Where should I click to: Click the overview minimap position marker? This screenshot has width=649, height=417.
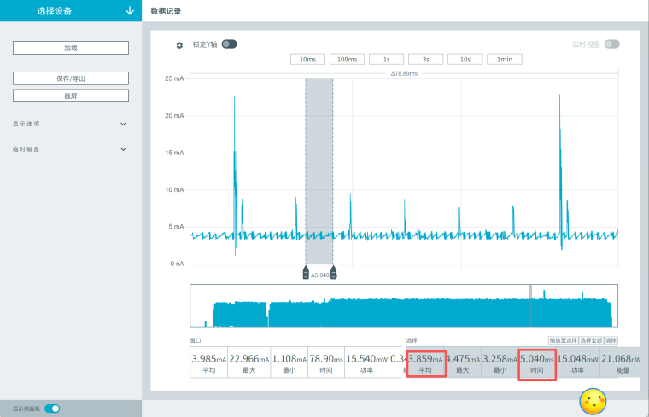click(530, 306)
